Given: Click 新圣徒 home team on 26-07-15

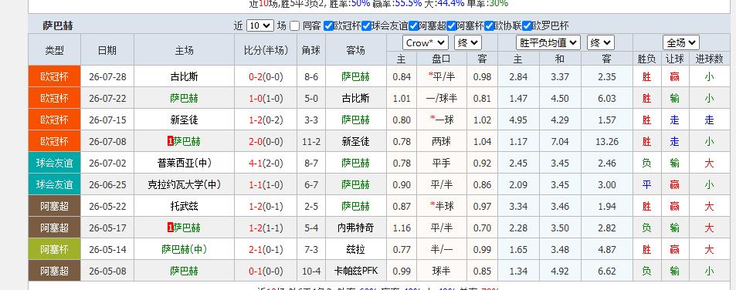Looking at the screenshot, I should click(185, 120).
